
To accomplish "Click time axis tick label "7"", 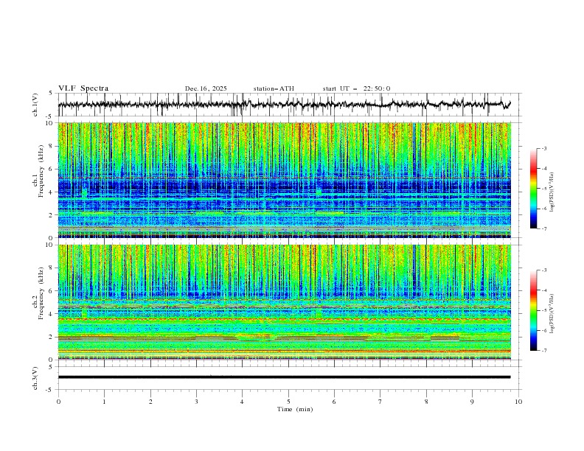I will (380, 402).
